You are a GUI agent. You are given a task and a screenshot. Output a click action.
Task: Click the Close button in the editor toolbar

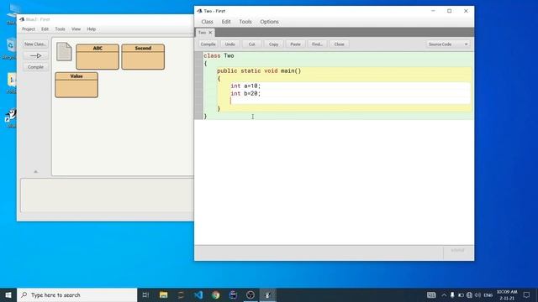pyautogui.click(x=339, y=44)
